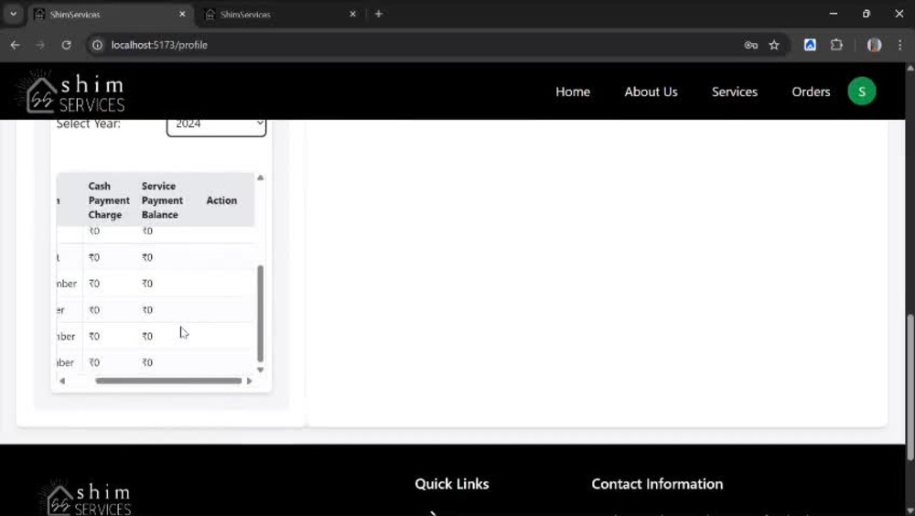Viewport: 915px width, 516px height.
Task: View site information icon in address bar
Action: [x=98, y=45]
